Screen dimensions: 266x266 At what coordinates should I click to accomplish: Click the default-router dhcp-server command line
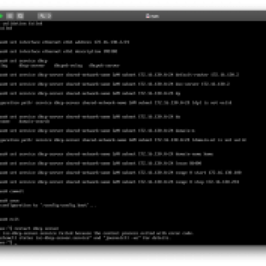point(119,75)
